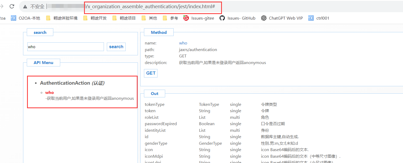Click the tokenType field in Out
The height and width of the screenshot is (163, 403).
(x=155, y=104)
